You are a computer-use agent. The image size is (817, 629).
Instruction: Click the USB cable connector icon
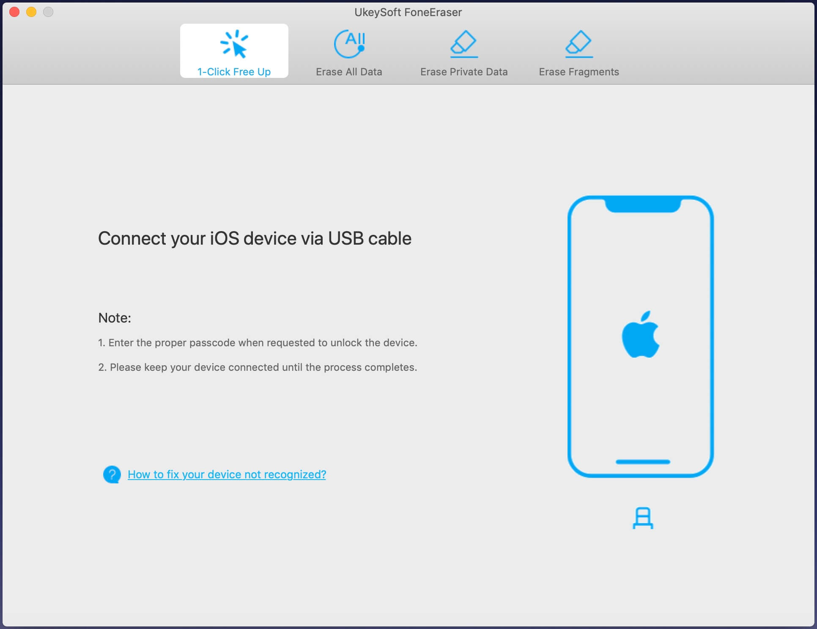643,518
